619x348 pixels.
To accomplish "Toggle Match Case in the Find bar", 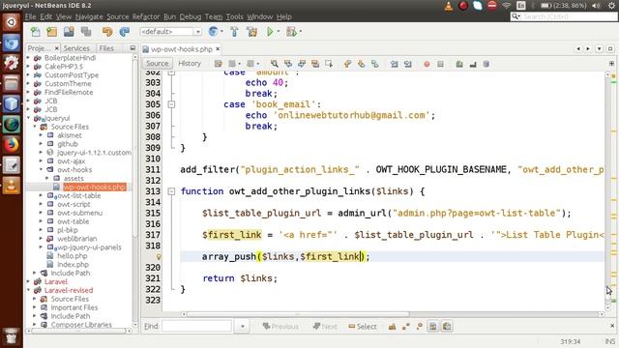I will (392, 327).
